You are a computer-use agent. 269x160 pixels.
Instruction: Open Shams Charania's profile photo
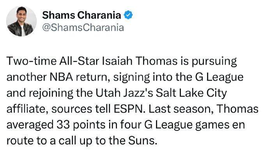[x=21, y=21]
